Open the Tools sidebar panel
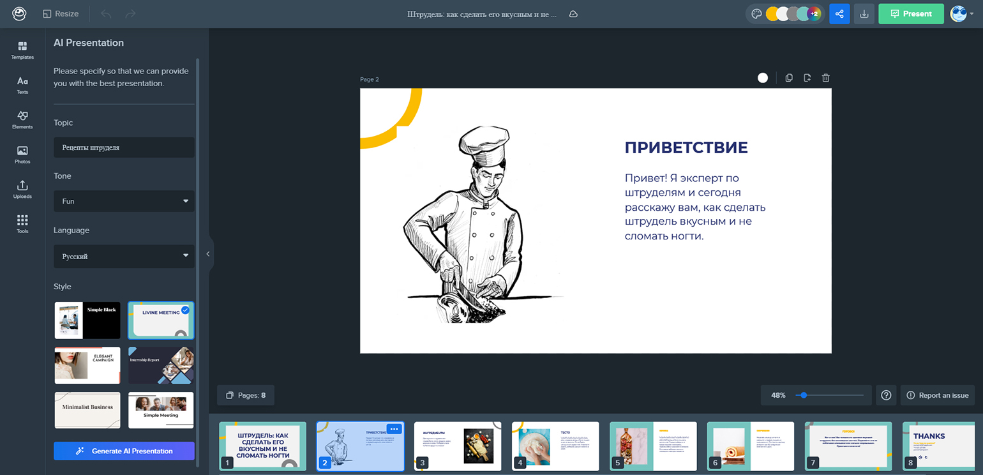The width and height of the screenshot is (983, 475). pos(22,224)
